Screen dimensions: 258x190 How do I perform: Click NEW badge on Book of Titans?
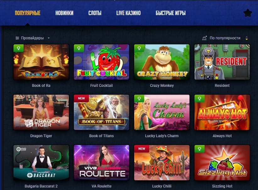pos(81,98)
